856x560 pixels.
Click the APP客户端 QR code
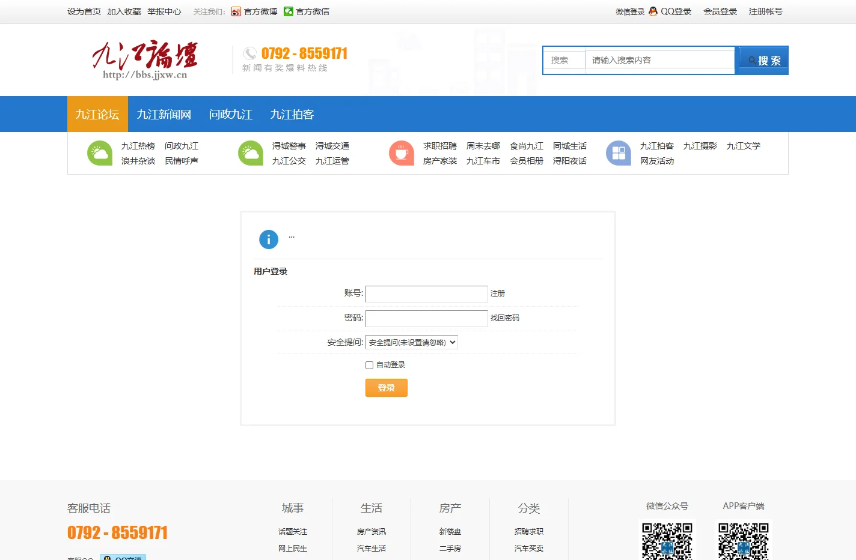744,540
